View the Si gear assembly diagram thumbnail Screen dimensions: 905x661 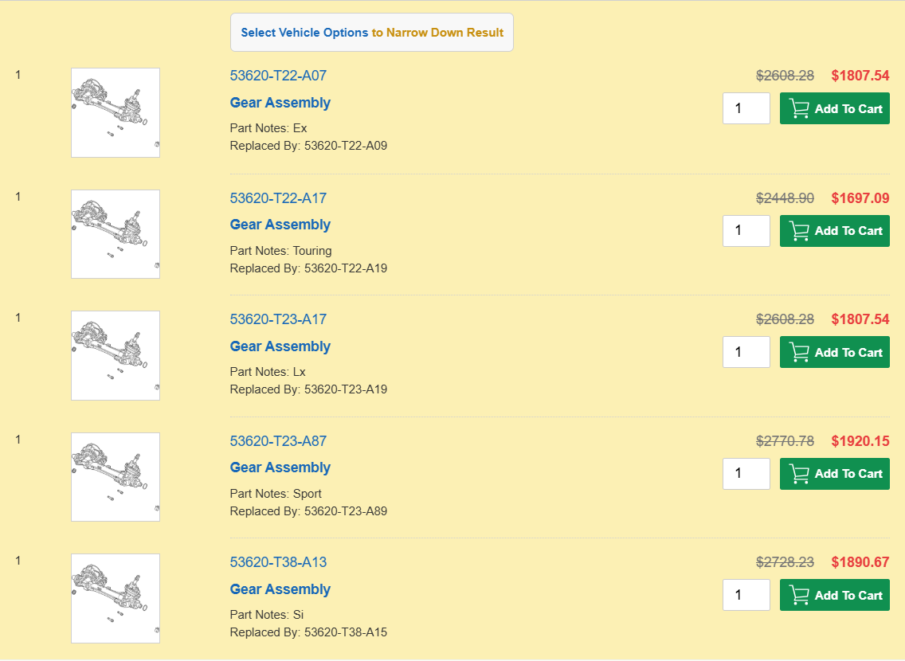(x=116, y=598)
